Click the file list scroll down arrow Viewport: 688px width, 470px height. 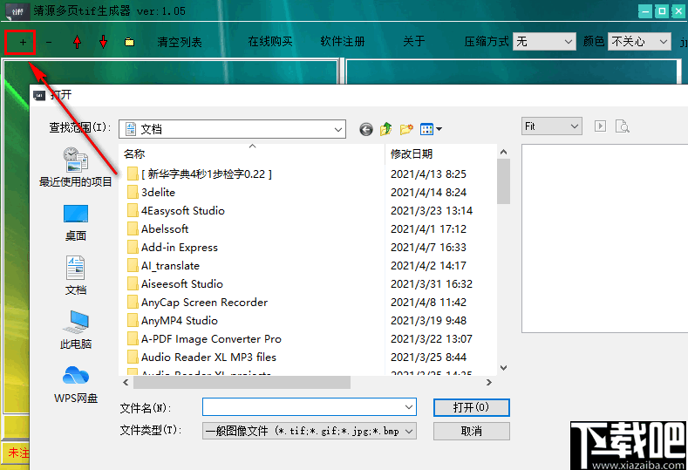point(504,368)
